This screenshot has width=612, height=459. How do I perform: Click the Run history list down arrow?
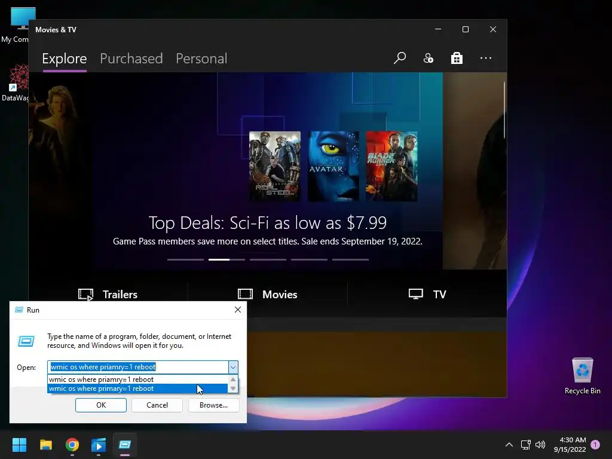point(233,388)
